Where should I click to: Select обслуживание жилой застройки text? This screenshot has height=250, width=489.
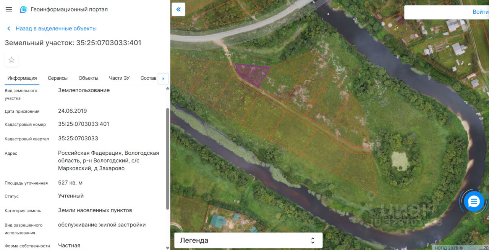[102, 225]
